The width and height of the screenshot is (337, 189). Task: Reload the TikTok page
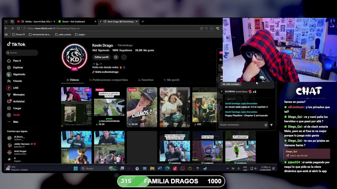(18, 28)
